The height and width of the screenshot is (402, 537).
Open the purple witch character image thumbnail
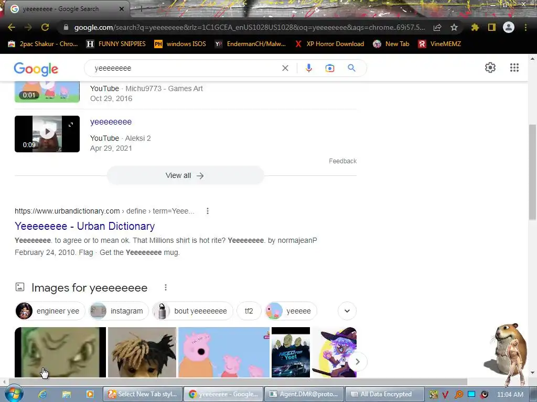(x=334, y=352)
